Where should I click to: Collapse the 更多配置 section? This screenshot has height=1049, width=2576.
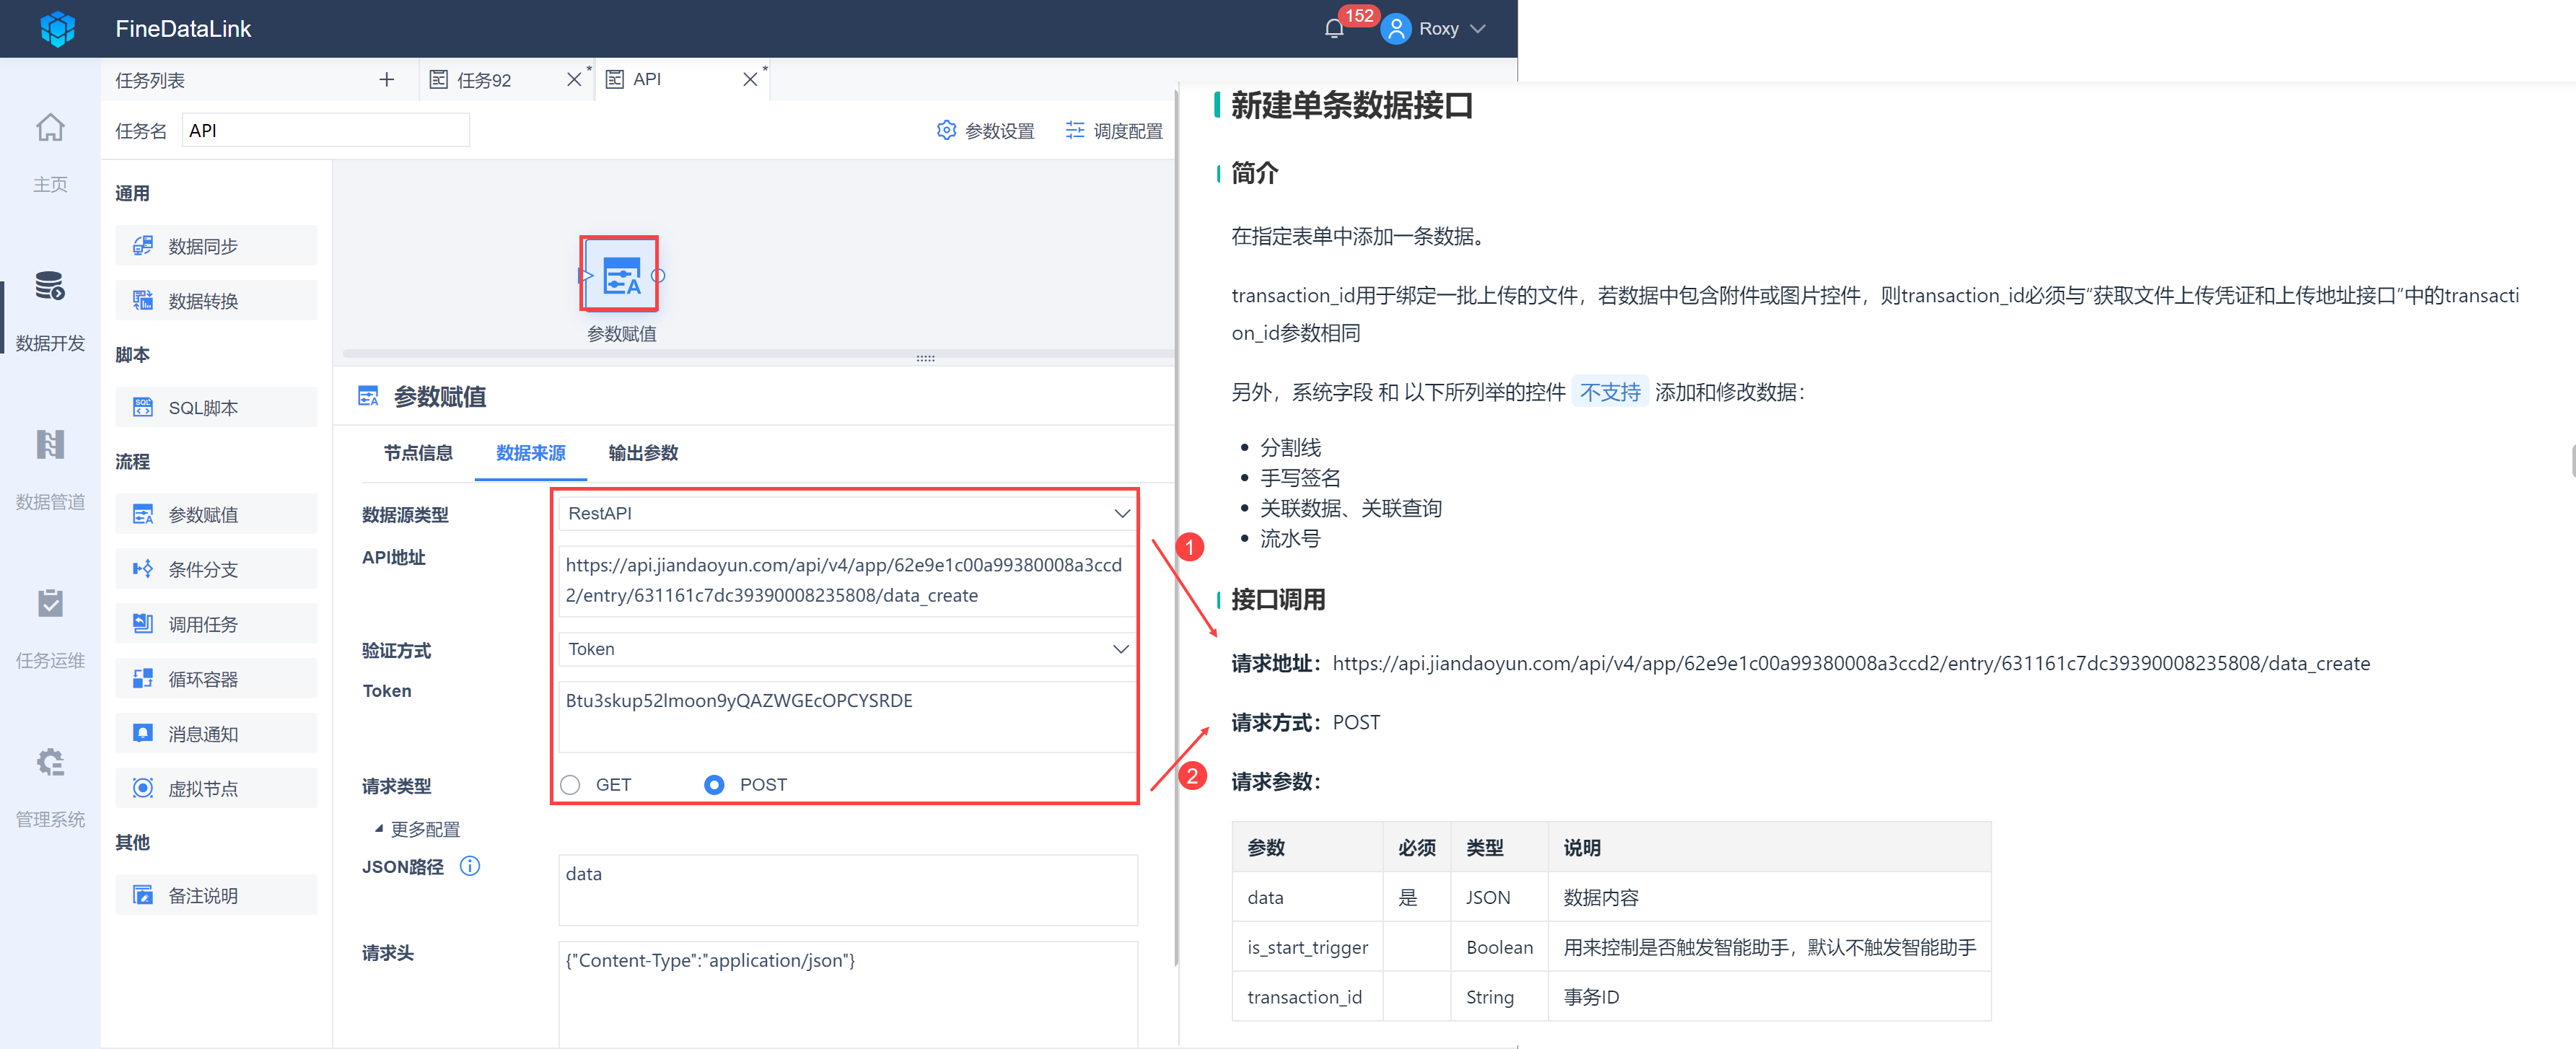click(x=418, y=829)
